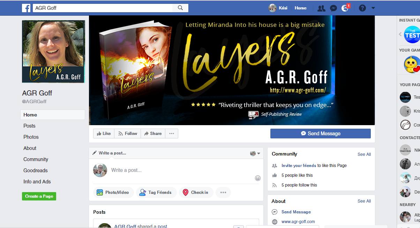Click the Send Message link under About

tap(296, 212)
